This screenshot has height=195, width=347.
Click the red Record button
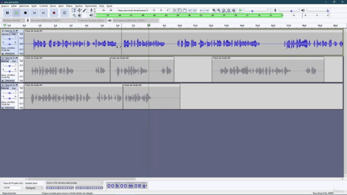(54, 13)
